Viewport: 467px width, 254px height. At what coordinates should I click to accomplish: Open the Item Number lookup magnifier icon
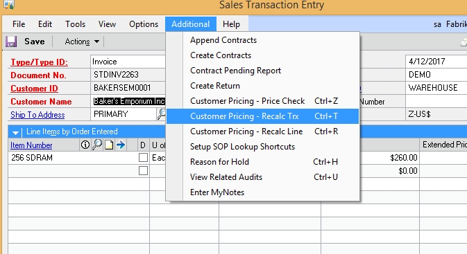97,145
